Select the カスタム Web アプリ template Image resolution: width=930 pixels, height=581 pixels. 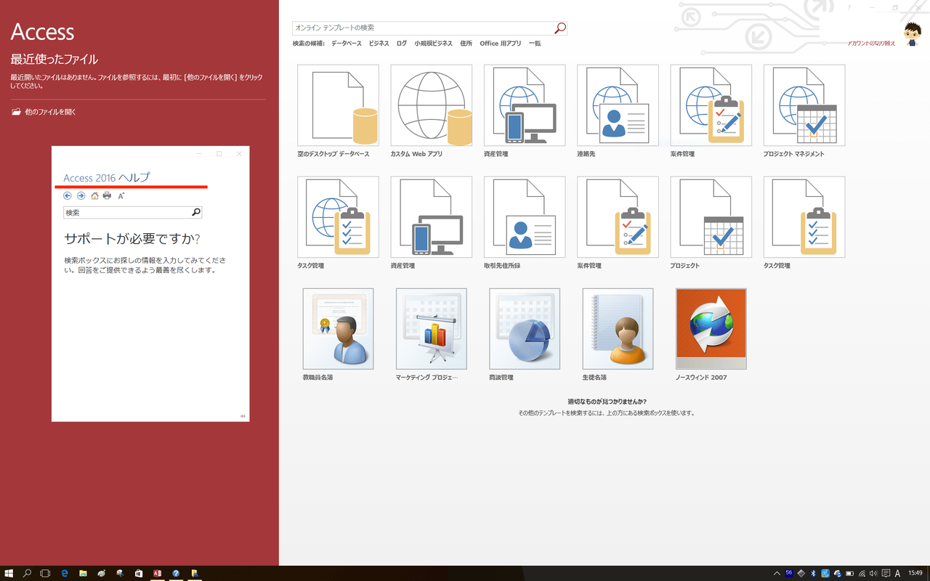[x=431, y=111]
